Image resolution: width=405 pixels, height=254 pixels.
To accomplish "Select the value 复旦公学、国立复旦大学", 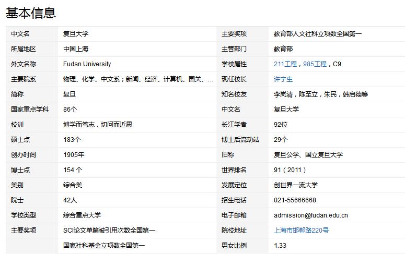I will click(x=308, y=155).
